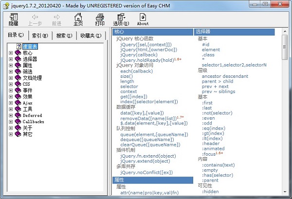Image resolution: width=292 pixels, height=199 pixels.
Task: Expand the Ajax tree node
Action: (11, 103)
